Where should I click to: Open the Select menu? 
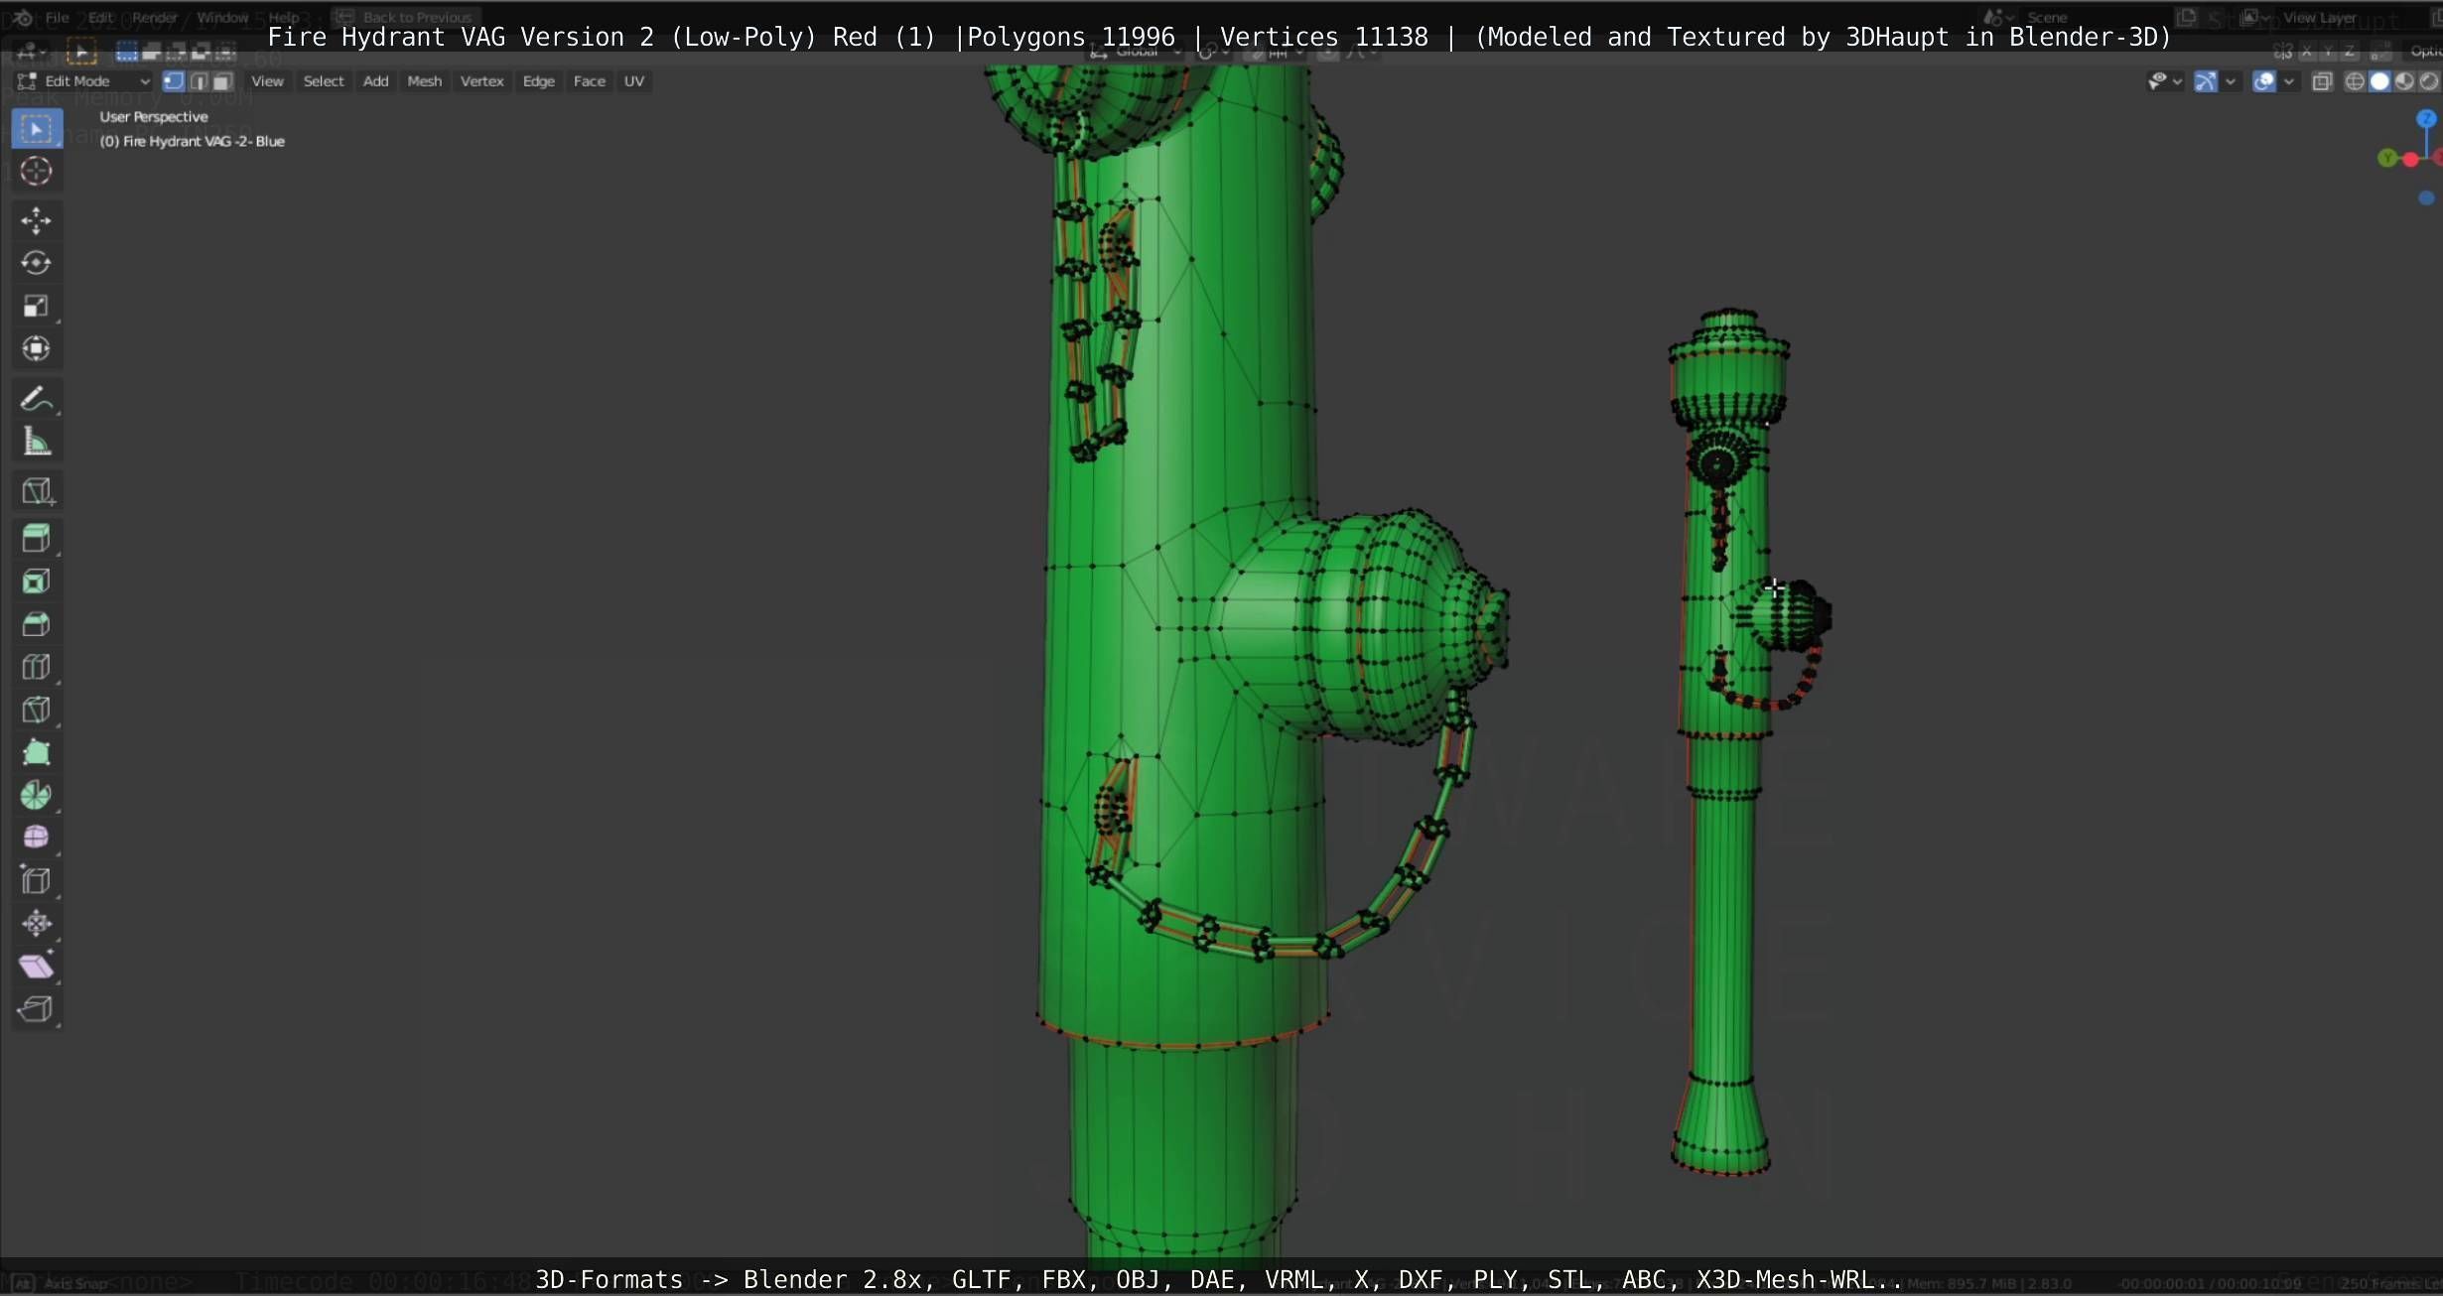coord(324,81)
